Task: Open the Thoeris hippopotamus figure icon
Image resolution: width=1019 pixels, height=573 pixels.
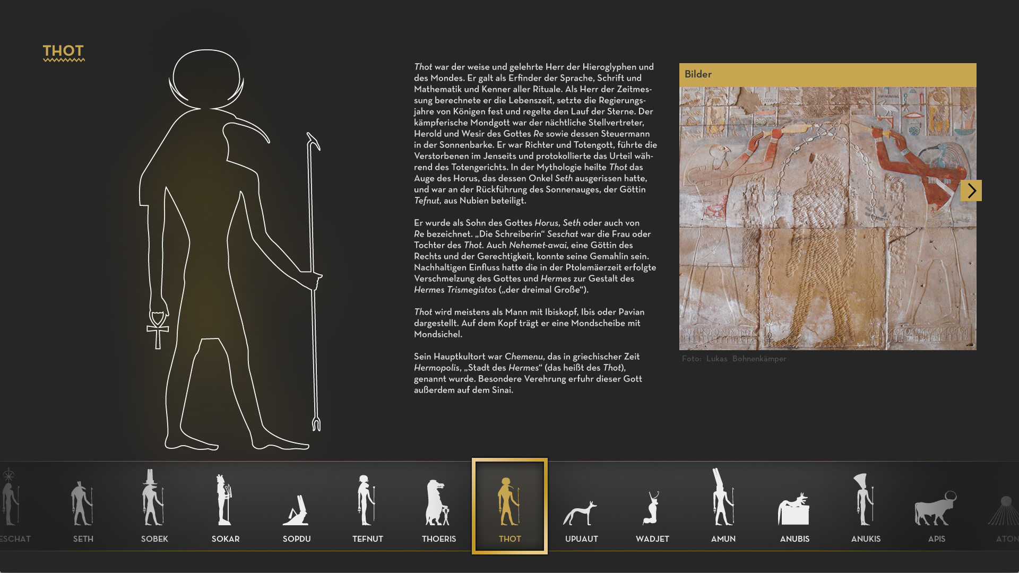Action: coord(438,503)
